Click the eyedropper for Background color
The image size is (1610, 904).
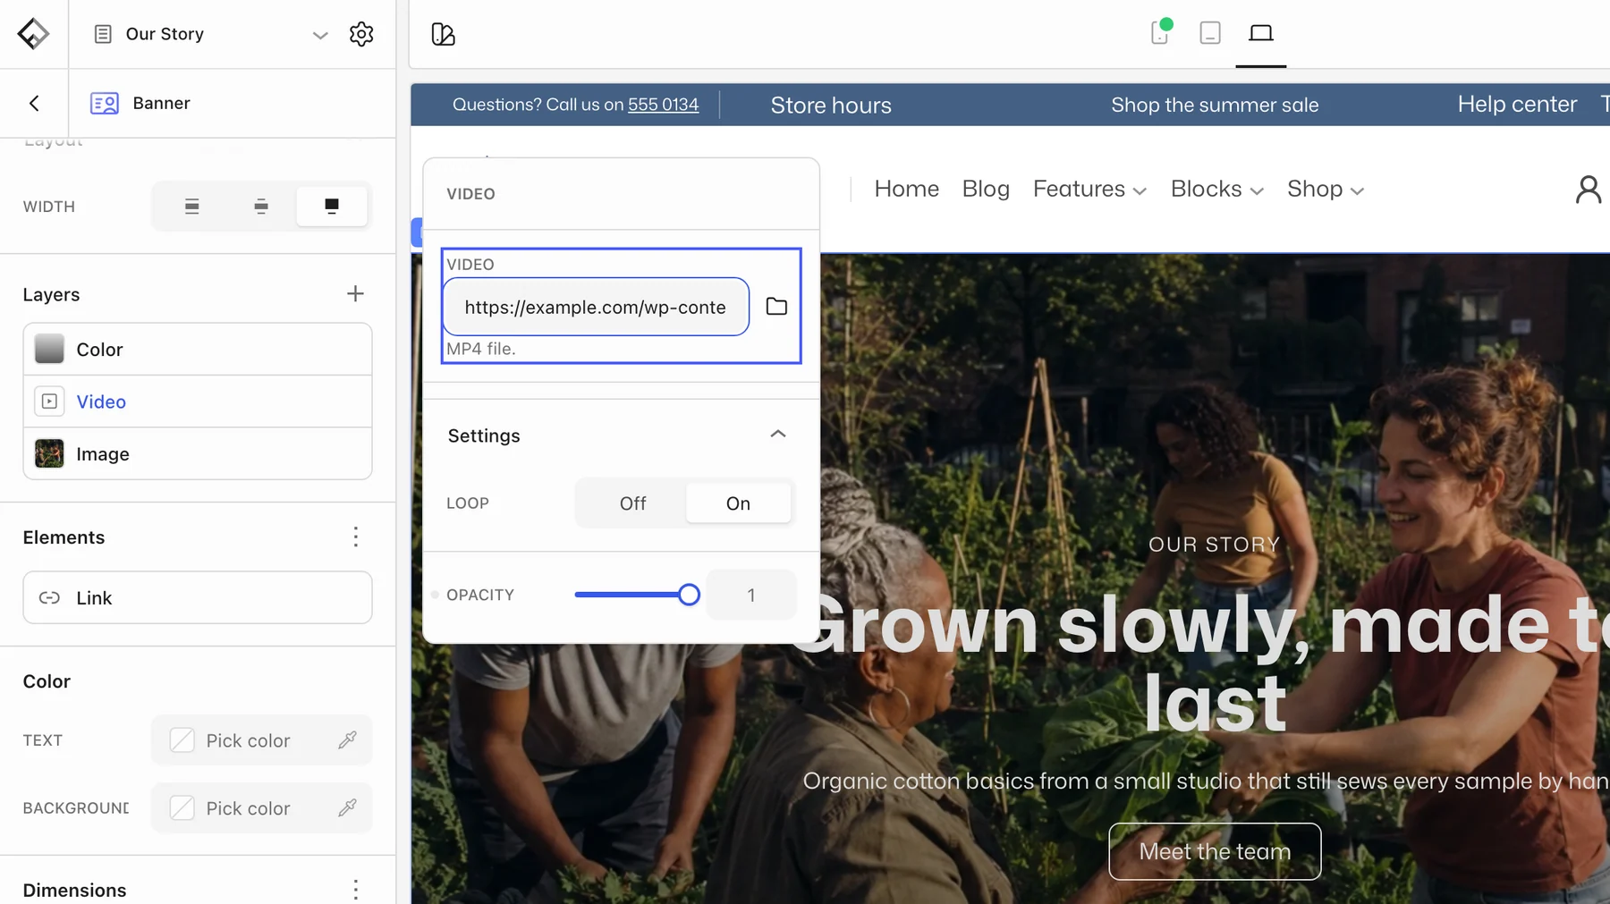click(x=347, y=807)
